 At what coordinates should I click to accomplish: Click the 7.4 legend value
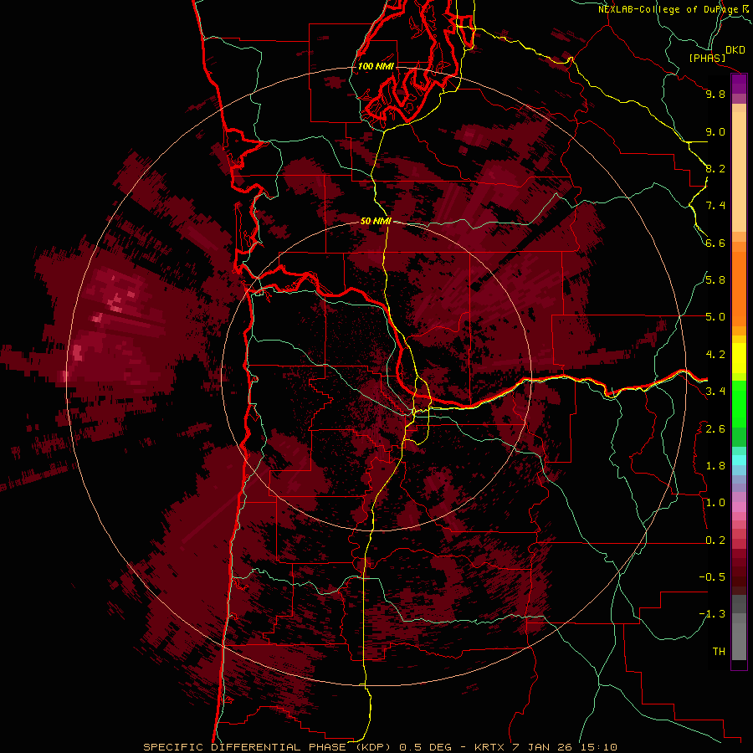[715, 206]
